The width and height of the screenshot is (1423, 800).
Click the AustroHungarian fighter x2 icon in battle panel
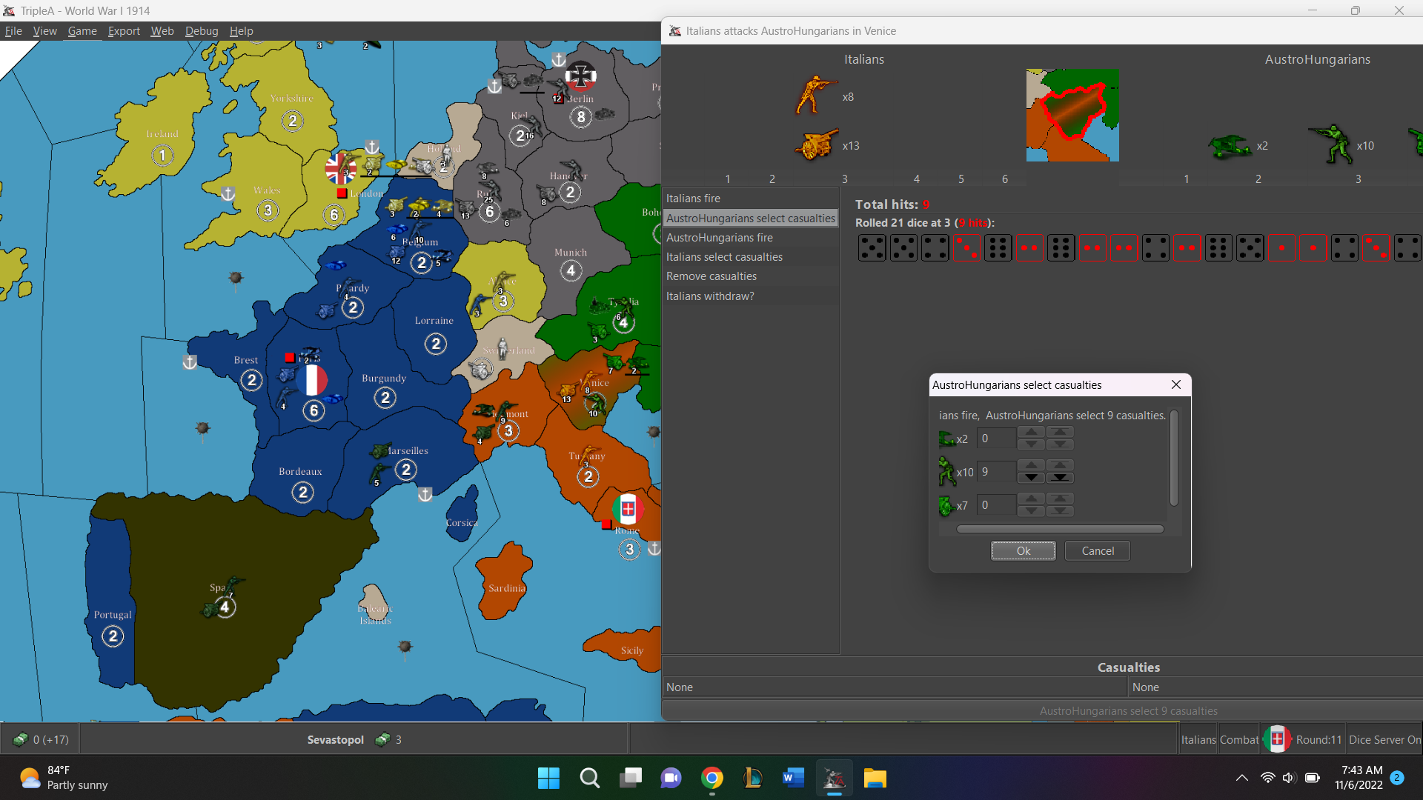[1230, 146]
